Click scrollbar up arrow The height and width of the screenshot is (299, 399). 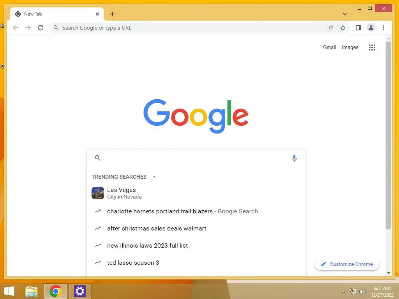[x=388, y=39]
